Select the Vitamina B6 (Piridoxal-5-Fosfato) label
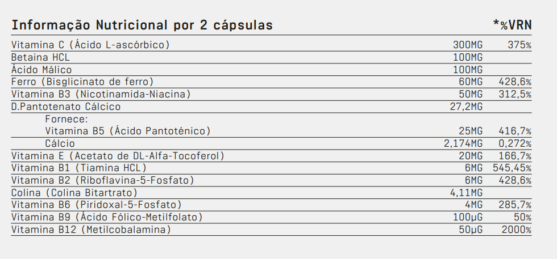This screenshot has height=259, width=557. [x=96, y=205]
